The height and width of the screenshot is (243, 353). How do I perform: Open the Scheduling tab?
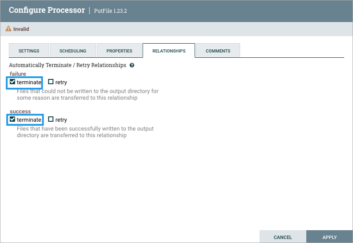[73, 51]
